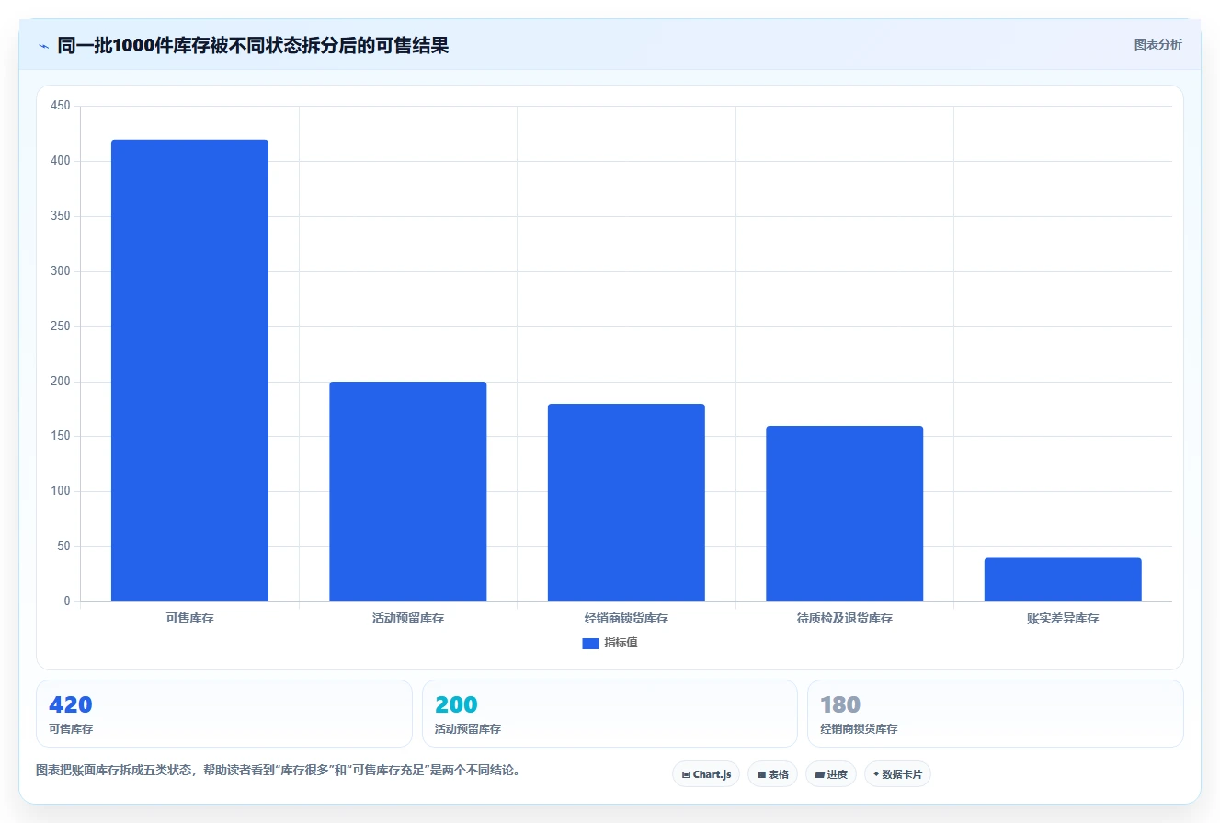Click the 经销商锁货库存 bar in the chart
1220x823 pixels.
(626, 503)
